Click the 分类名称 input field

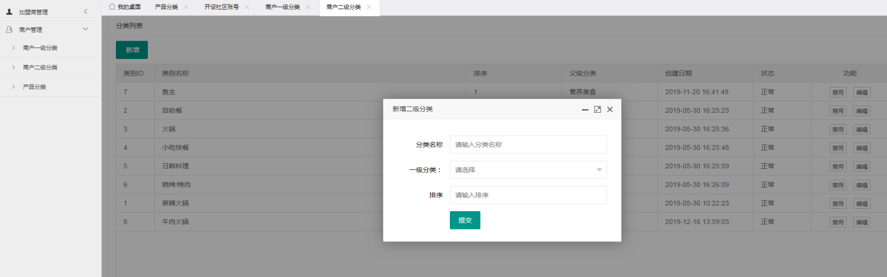coord(528,145)
